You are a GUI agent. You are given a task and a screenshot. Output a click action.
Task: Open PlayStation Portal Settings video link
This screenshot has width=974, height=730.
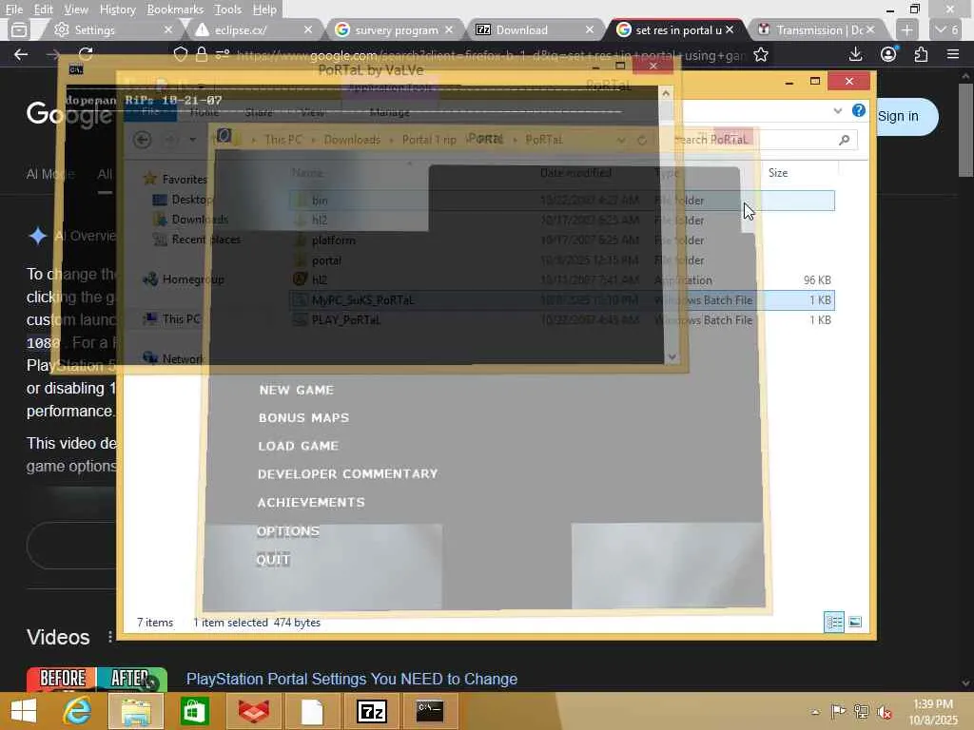[x=352, y=679]
